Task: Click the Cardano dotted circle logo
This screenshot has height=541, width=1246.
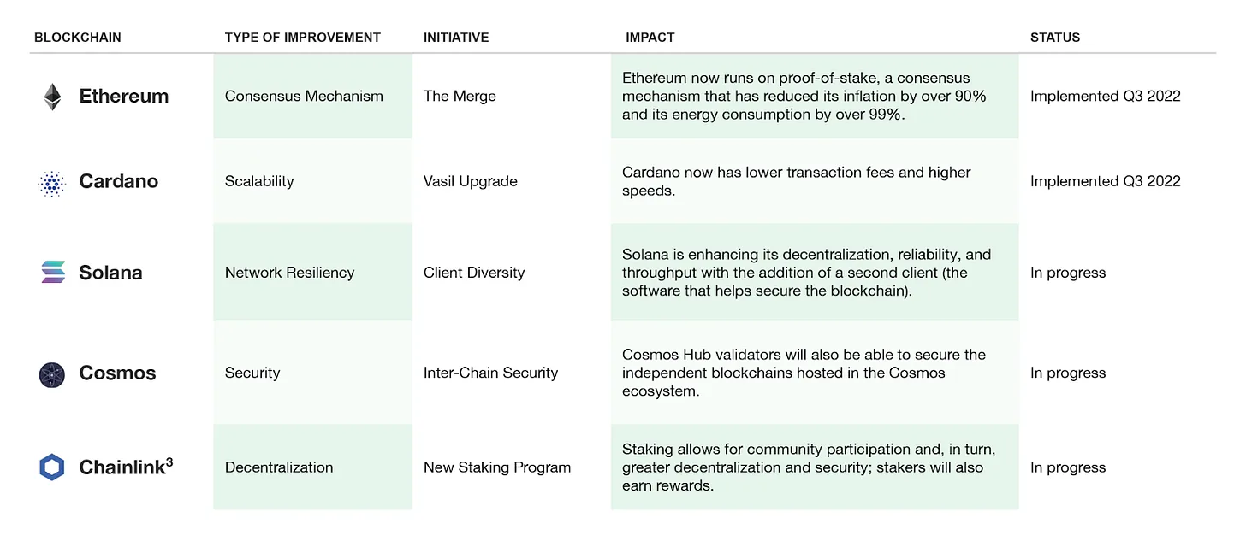Action: pos(52,182)
